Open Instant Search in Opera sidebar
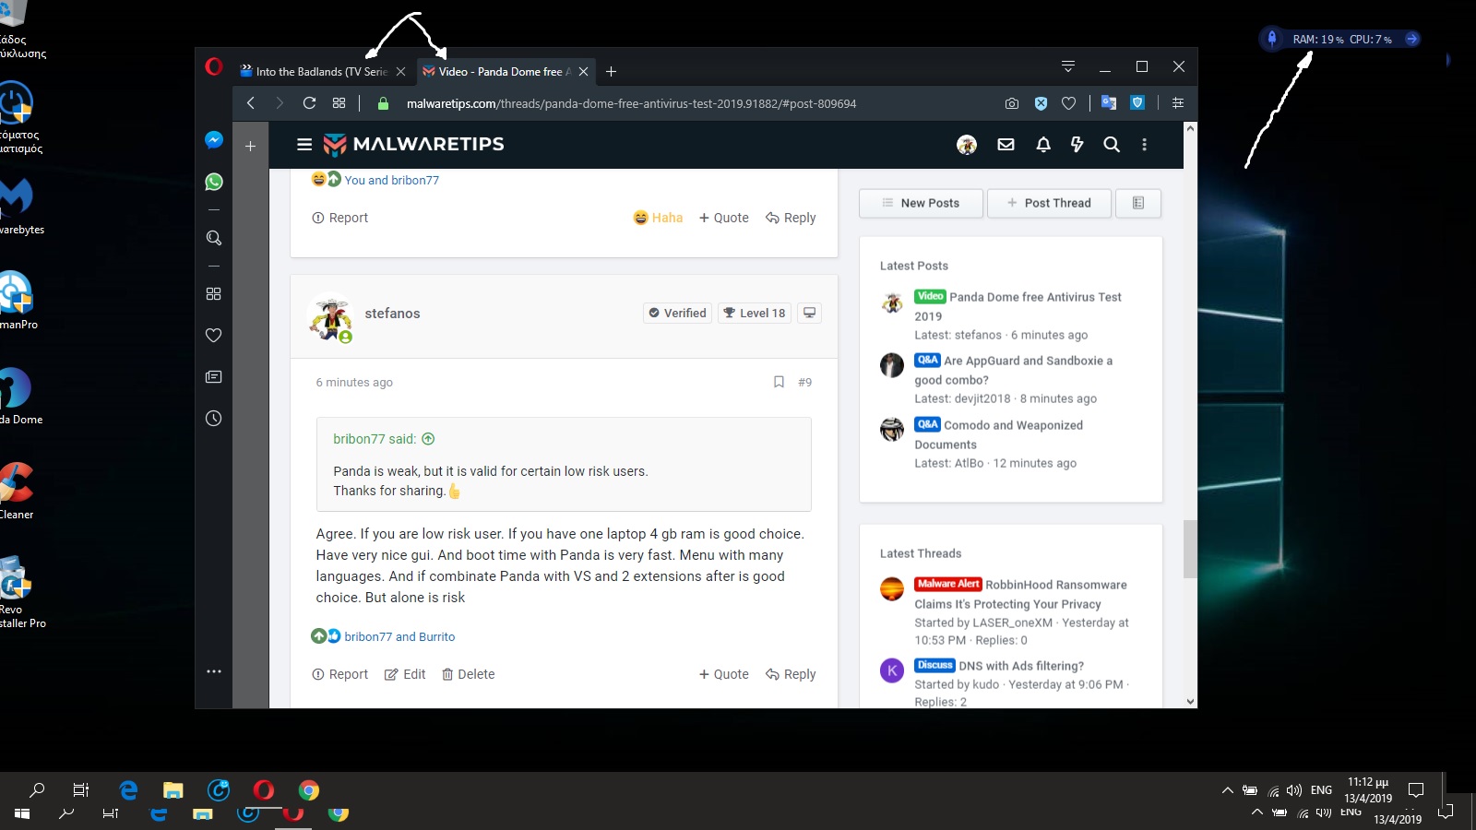Screen dimensions: 1476x830 pyautogui.click(x=214, y=238)
